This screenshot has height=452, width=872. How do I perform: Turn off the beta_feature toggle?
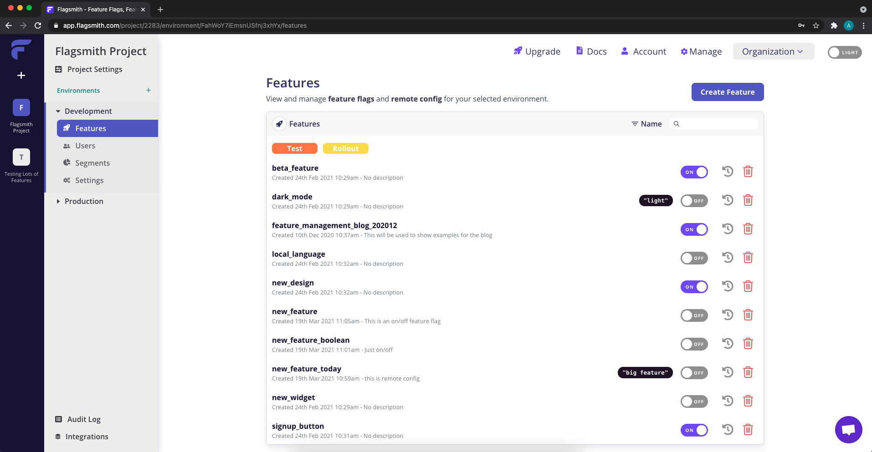point(694,172)
